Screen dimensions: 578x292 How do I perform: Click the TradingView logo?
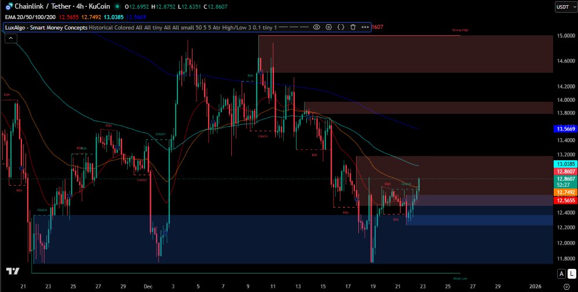pyautogui.click(x=13, y=271)
